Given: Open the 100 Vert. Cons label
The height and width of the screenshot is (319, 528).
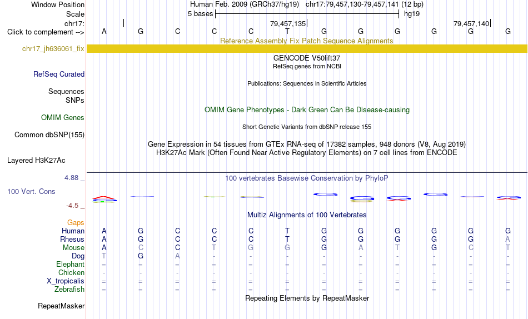Looking at the screenshot, I should 31,191.
